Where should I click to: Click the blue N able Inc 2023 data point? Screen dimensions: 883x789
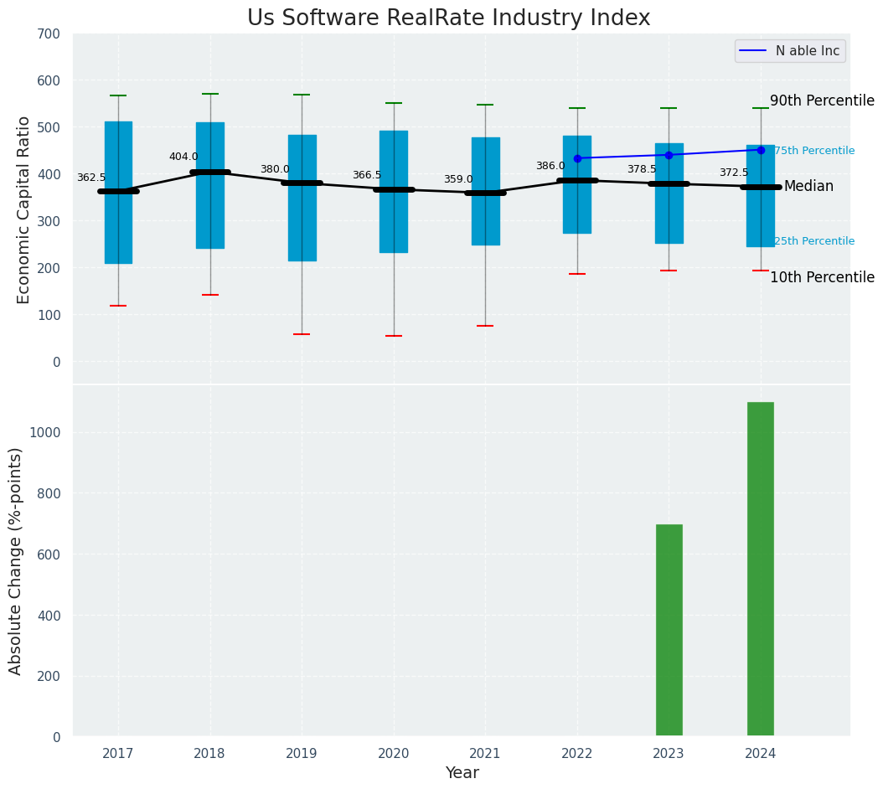tap(669, 155)
